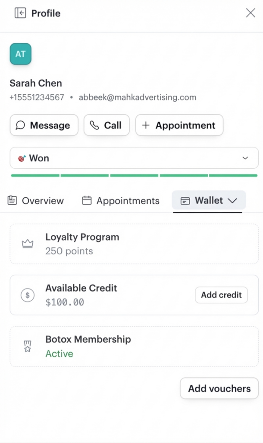Close the Profile panel
263x443 pixels.
click(x=250, y=13)
